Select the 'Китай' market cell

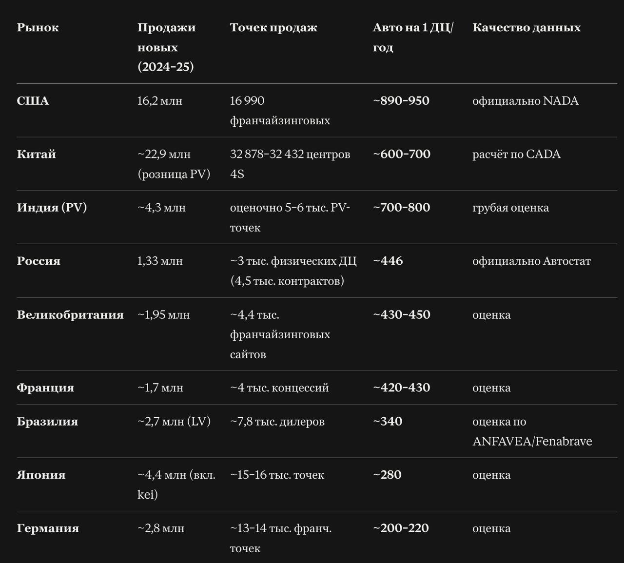coord(36,154)
